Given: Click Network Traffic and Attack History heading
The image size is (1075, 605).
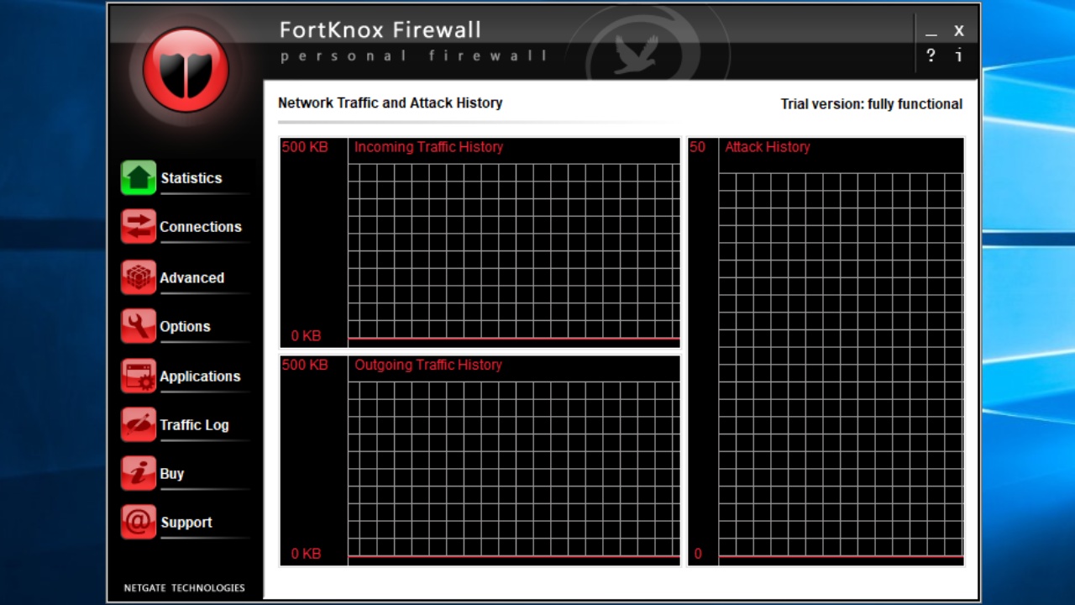Looking at the screenshot, I should coord(391,103).
